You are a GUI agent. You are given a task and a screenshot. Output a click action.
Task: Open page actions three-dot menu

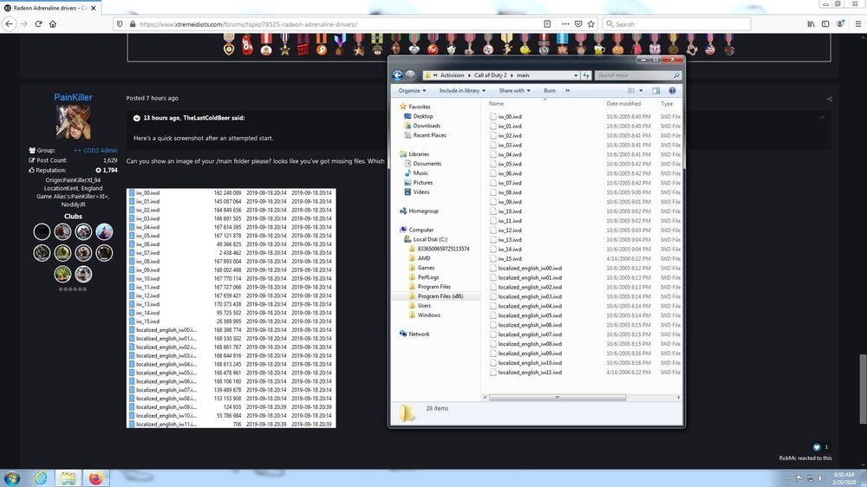(565, 23)
